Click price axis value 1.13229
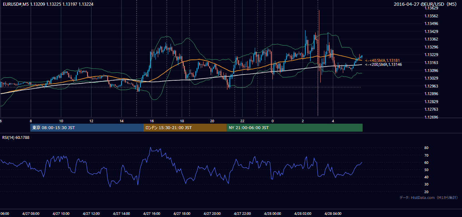Viewport: 462px width, 217px height. (431, 55)
